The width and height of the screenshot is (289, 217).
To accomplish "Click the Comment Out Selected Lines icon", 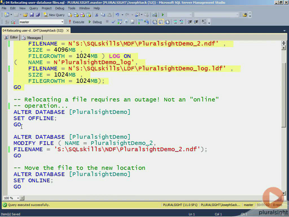I will [x=175, y=22].
